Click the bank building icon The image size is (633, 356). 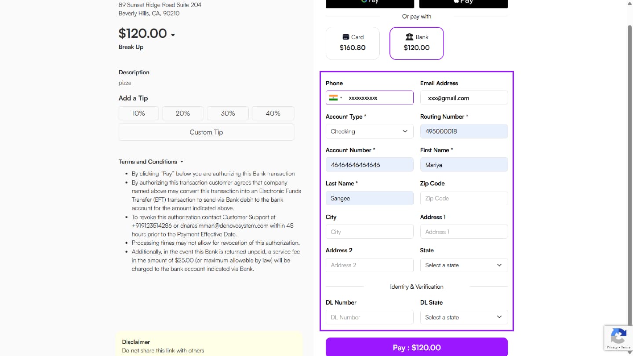(x=409, y=37)
